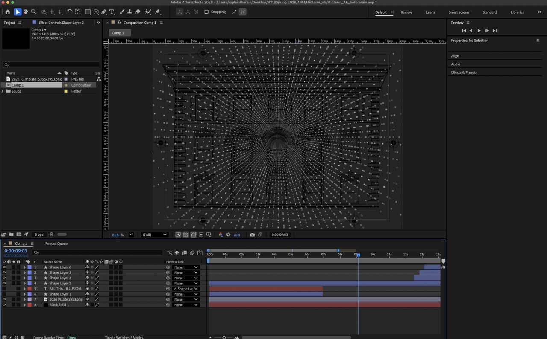Activate the Zoom tool
The height and width of the screenshot is (339, 547).
tap(34, 12)
